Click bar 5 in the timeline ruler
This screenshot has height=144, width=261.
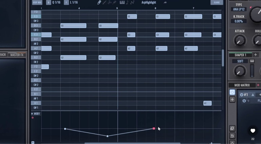pos(117,8)
